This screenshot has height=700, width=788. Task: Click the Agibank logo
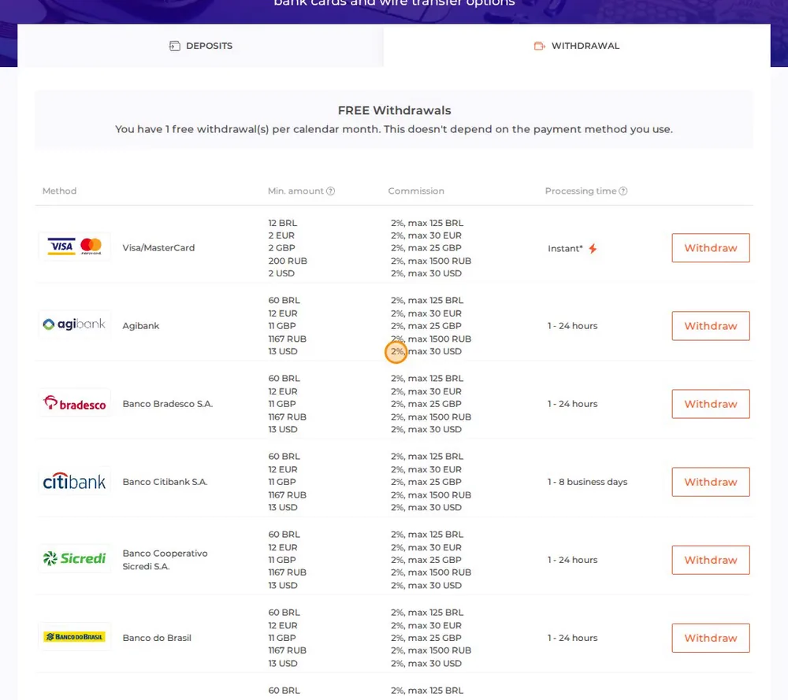coord(74,324)
